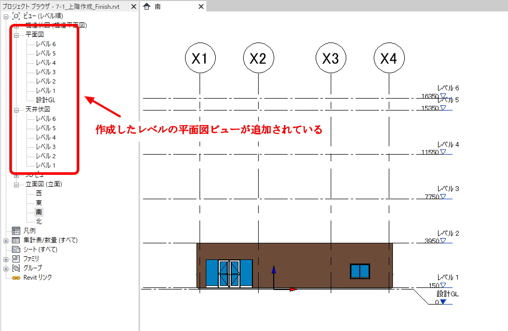Expand the ファミリ node
Viewport: 508px width, 331px height.
click(x=6, y=259)
